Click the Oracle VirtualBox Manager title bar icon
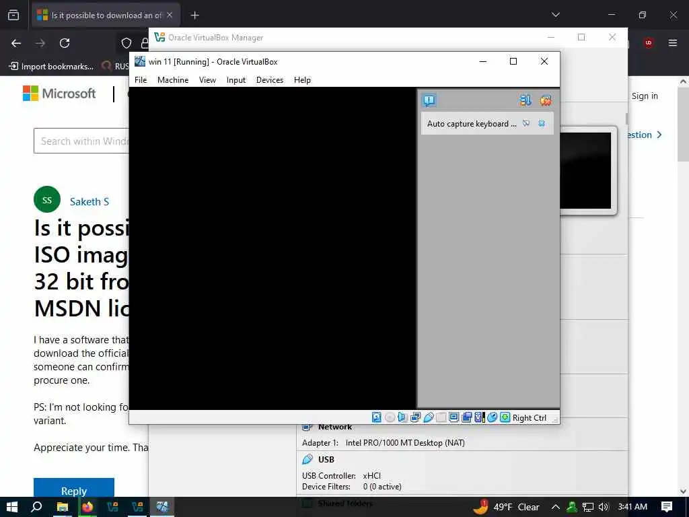This screenshot has height=517, width=689. (159, 38)
